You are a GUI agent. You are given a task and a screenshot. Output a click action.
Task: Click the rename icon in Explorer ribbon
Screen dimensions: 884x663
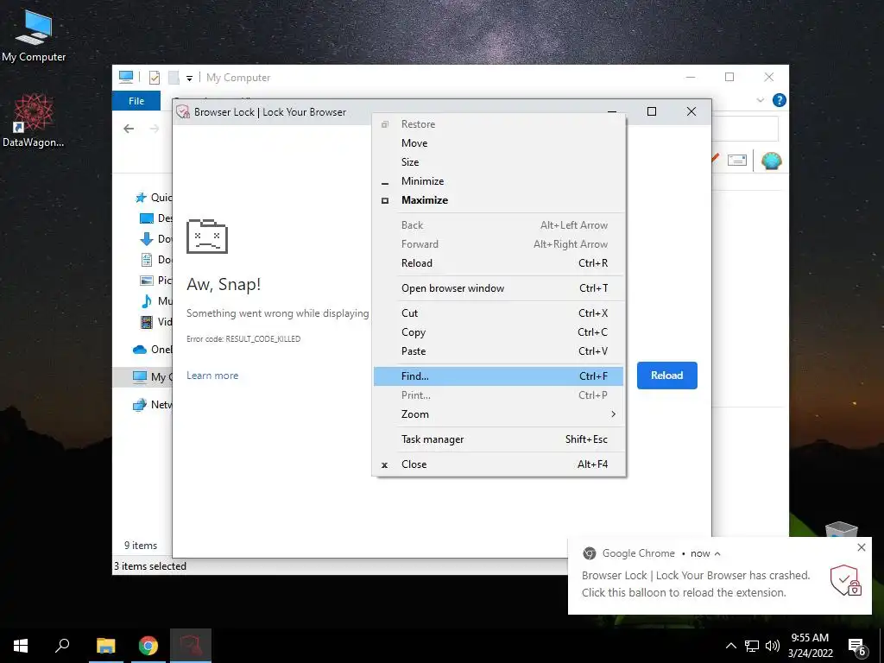(x=737, y=160)
